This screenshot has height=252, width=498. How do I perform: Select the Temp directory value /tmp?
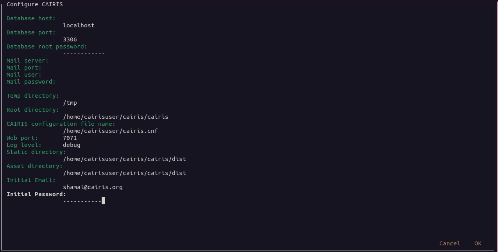point(70,103)
